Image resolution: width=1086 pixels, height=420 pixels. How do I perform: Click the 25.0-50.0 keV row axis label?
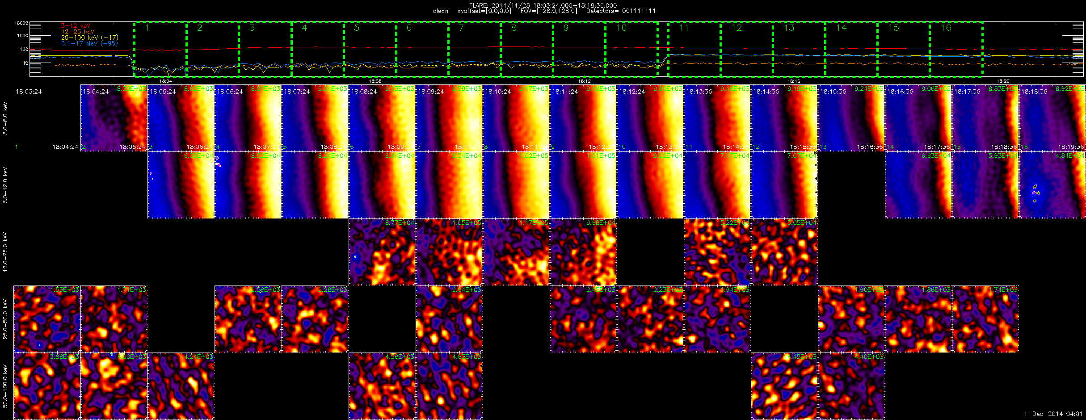(5, 319)
